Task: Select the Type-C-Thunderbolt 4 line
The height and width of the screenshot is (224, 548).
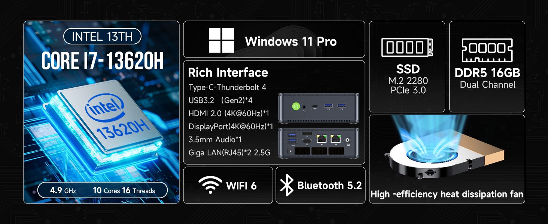Action: [x=227, y=87]
